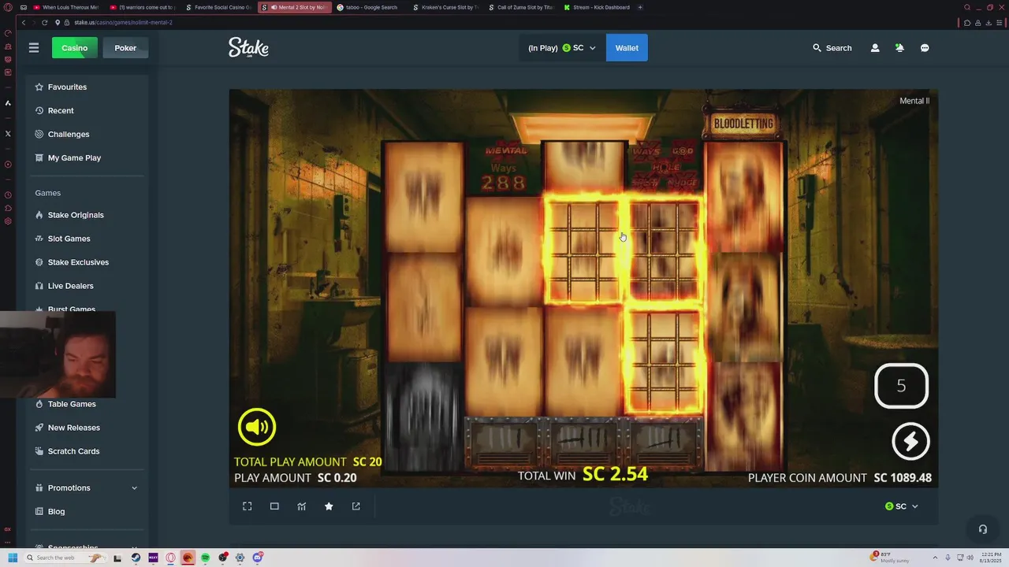Open Discord from the taskbar

(257, 558)
